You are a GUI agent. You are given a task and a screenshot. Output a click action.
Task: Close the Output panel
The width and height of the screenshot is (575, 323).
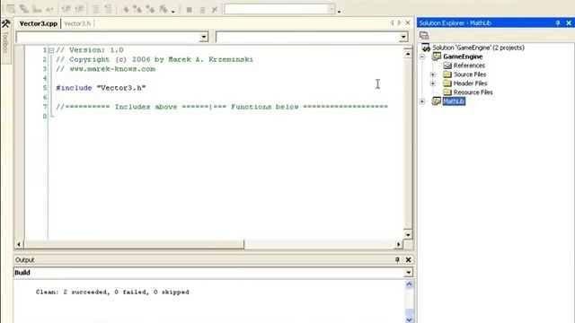click(x=408, y=259)
